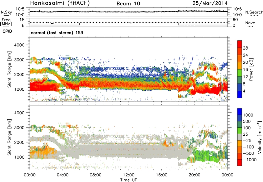
Task: Click the 'N.Sky' legend label
Action: 6,12
